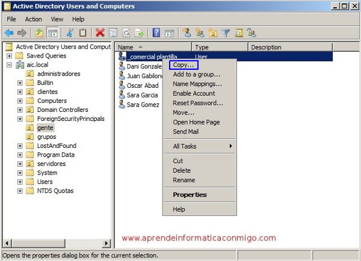Select Rename in the context menu
This screenshot has height=261, width=361.
(199, 180)
